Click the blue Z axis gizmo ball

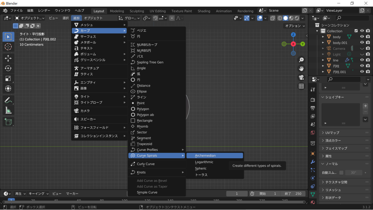pos(293,35)
